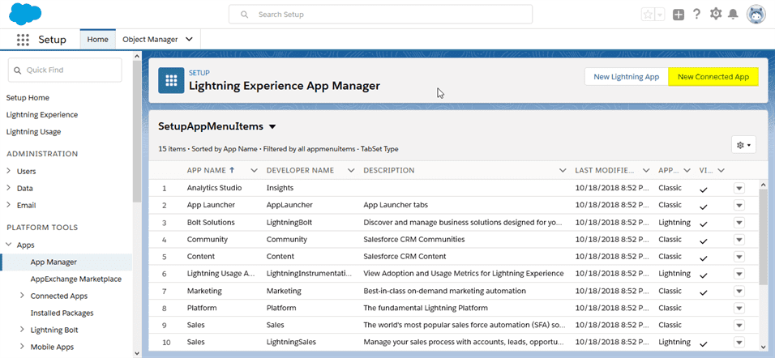Open row actions for Content
This screenshot has width=775, height=358.
pos(739,257)
